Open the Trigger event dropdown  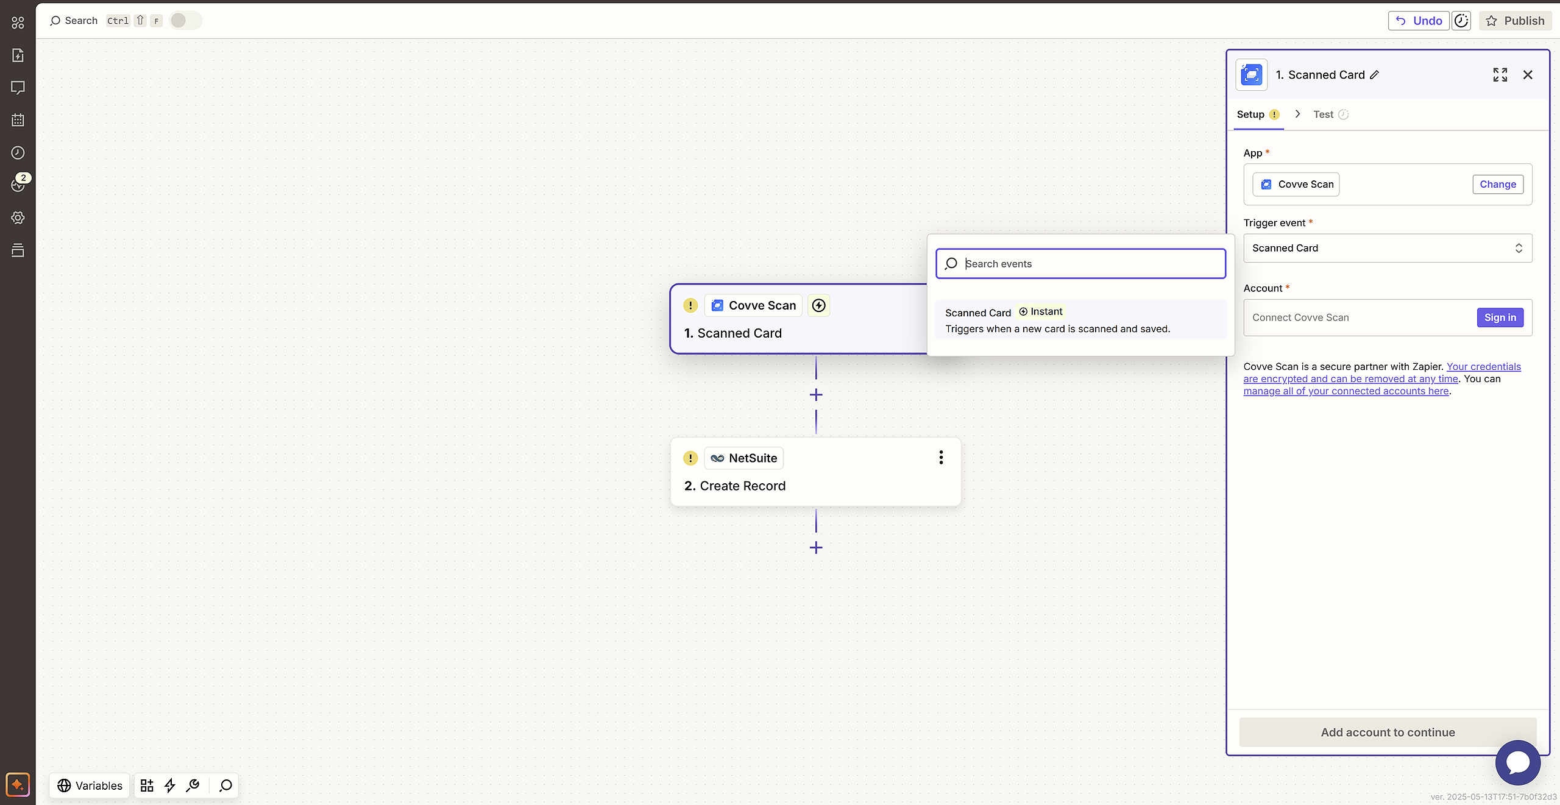click(1387, 248)
